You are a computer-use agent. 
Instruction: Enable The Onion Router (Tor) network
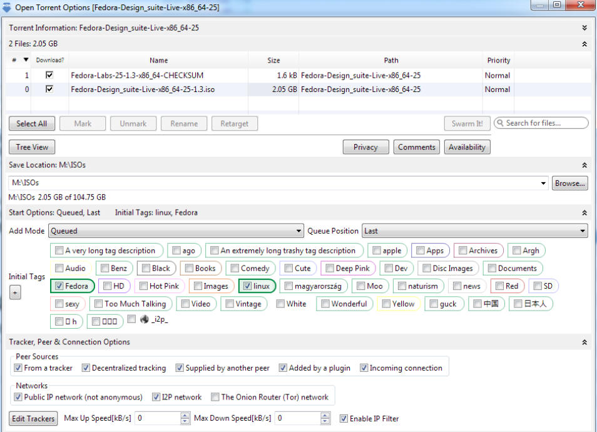click(x=215, y=397)
